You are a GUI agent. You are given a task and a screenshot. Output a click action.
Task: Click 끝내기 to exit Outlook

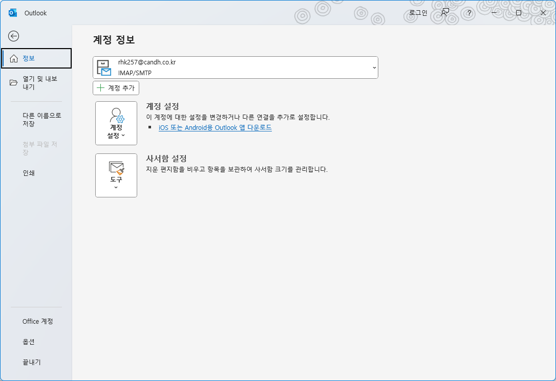pyautogui.click(x=36, y=363)
